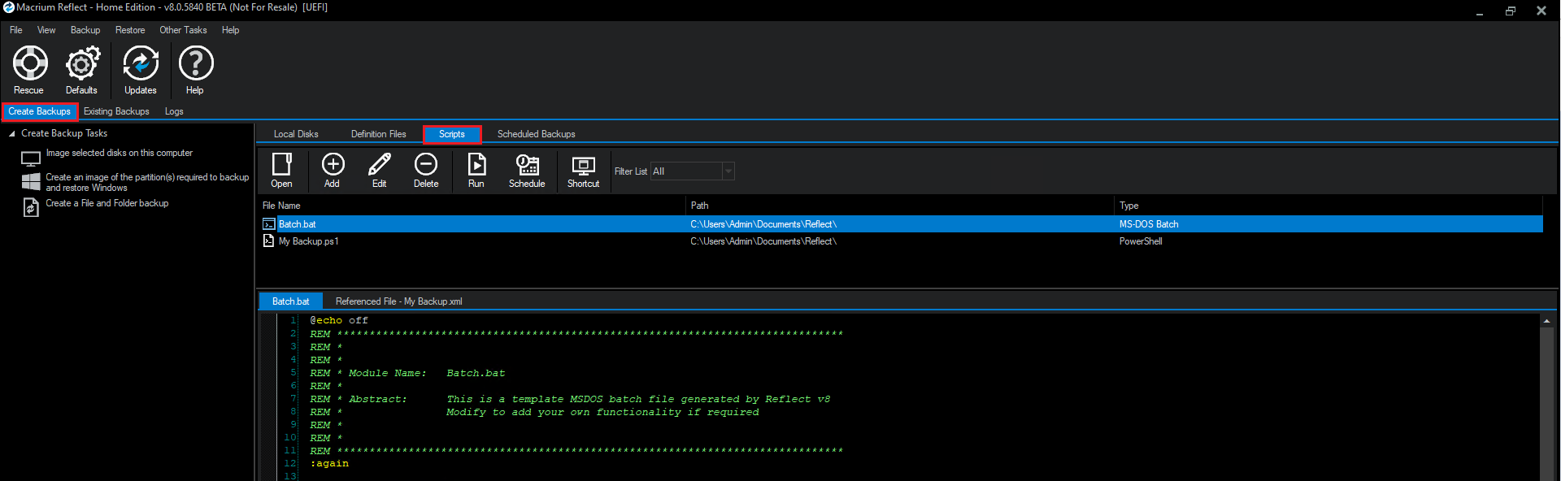The height and width of the screenshot is (481, 1561).
Task: Click the Open script toolbar icon
Action: click(x=281, y=171)
